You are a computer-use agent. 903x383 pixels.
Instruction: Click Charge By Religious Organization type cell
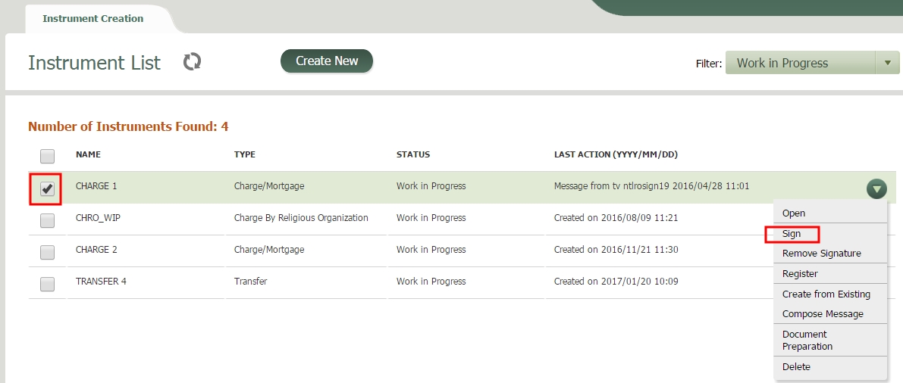[x=301, y=217]
